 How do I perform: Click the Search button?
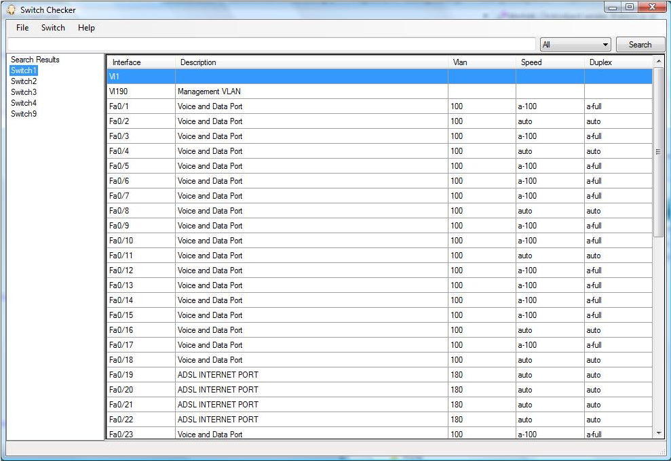(640, 45)
